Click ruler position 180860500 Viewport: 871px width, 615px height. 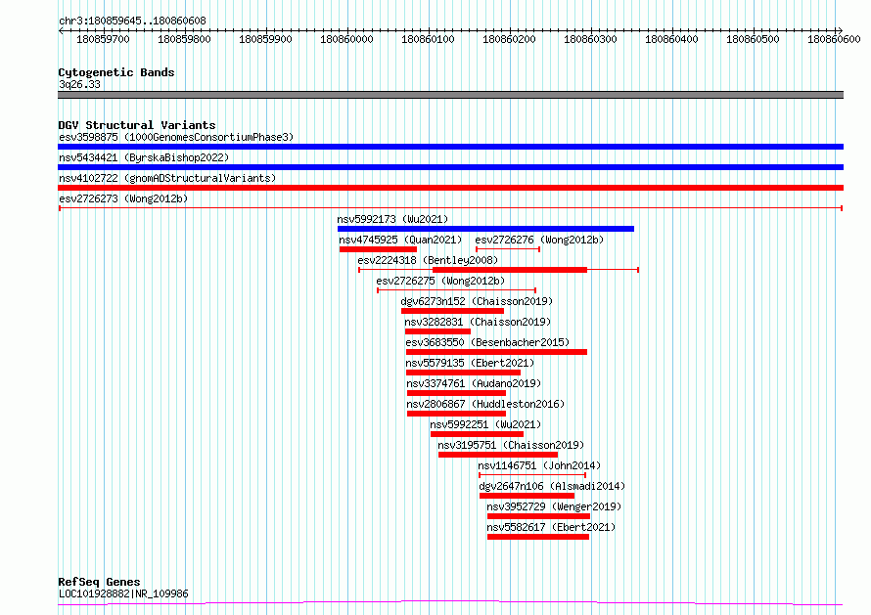(x=753, y=39)
